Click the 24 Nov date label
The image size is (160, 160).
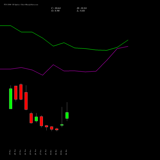point(25,152)
